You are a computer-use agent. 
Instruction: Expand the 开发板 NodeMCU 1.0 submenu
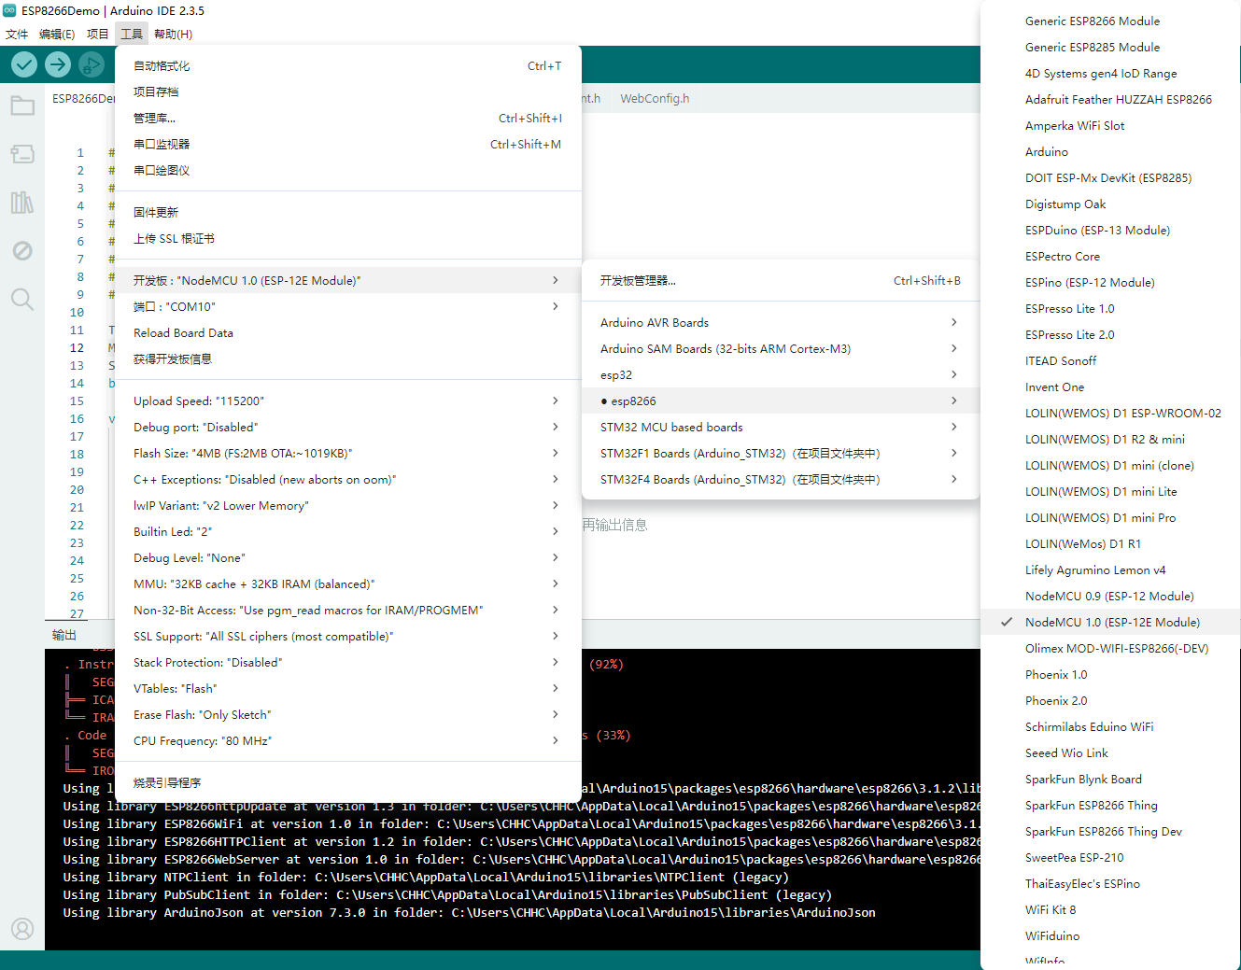[347, 280]
